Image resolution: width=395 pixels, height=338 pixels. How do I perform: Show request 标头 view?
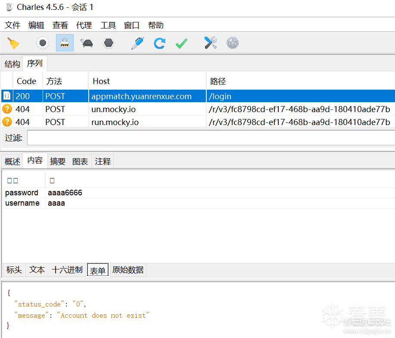click(14, 270)
